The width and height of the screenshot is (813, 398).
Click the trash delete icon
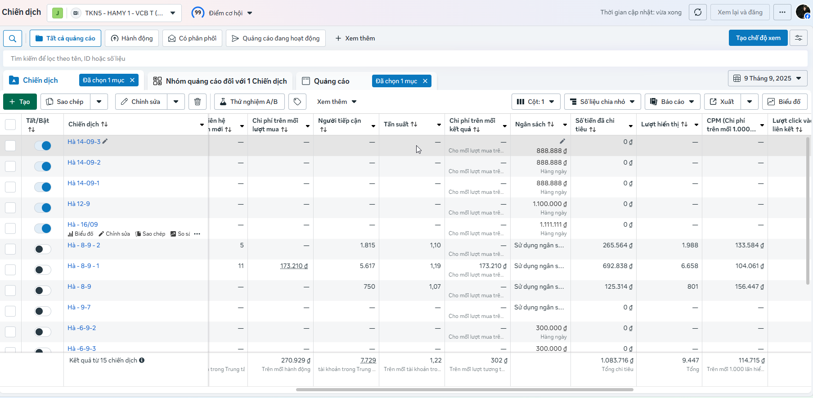(x=198, y=102)
